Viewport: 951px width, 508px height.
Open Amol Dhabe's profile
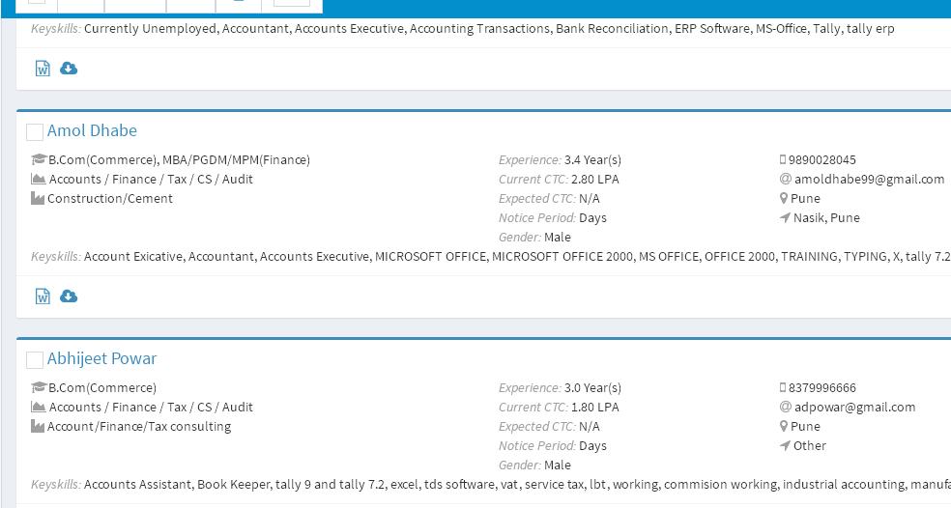point(92,130)
